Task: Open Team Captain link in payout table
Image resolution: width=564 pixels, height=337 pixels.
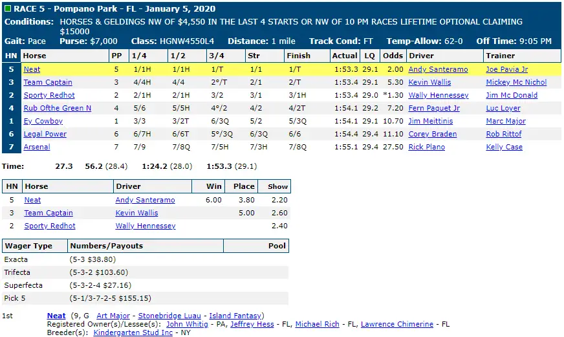Action: coord(49,213)
